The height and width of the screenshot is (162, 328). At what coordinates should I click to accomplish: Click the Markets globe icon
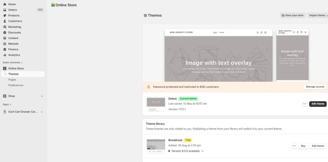[4, 44]
